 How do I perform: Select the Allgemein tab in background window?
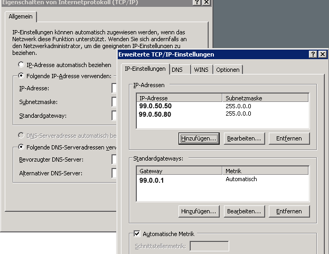[x=21, y=16]
